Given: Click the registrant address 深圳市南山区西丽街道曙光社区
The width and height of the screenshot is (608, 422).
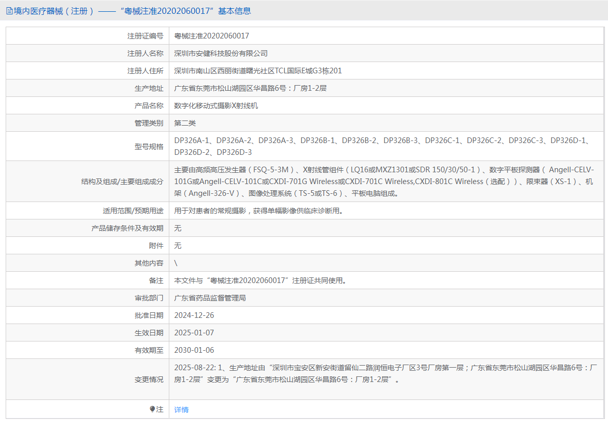Looking at the screenshot, I should (x=258, y=71).
